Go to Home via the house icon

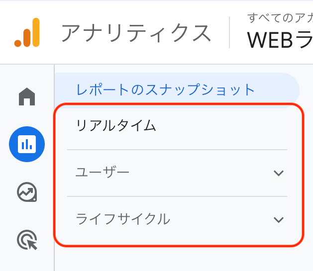(x=27, y=96)
